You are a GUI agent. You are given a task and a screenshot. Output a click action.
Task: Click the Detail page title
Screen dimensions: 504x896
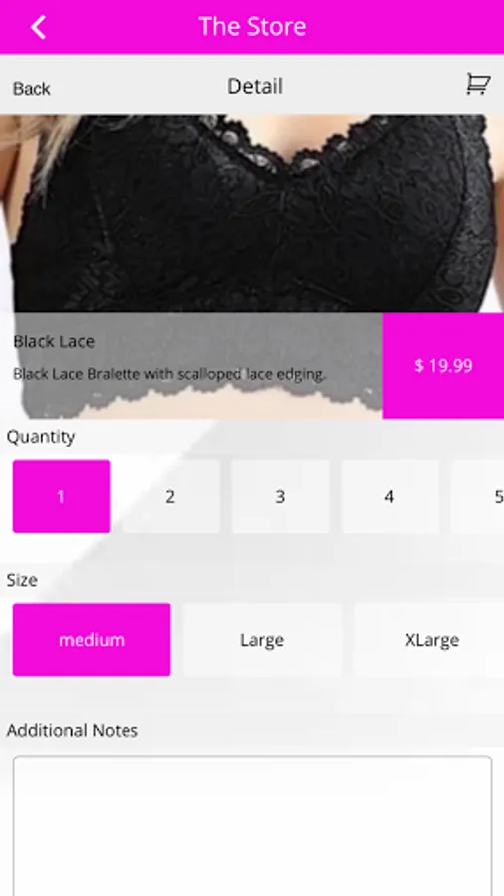255,87
